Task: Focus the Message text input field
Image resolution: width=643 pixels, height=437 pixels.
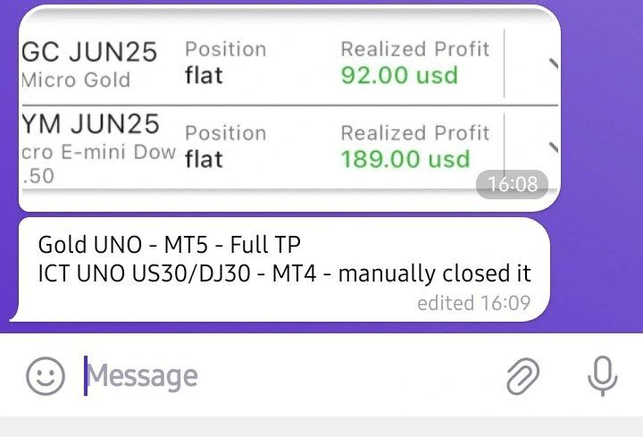Action: [287, 376]
